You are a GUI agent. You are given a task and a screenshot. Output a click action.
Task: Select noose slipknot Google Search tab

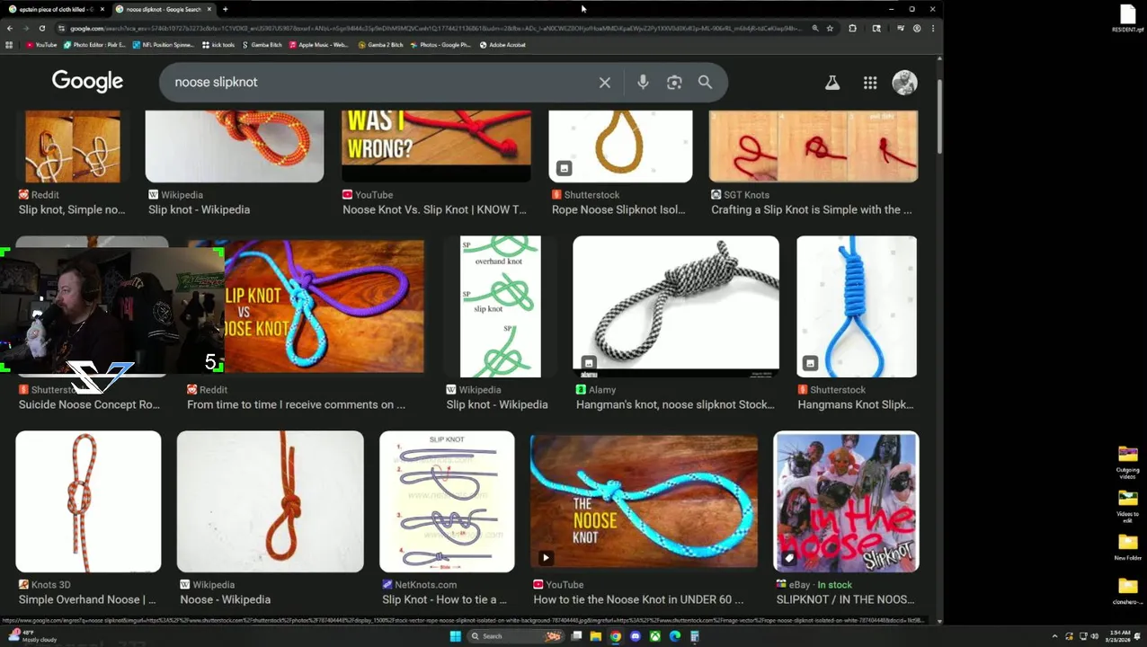(162, 9)
